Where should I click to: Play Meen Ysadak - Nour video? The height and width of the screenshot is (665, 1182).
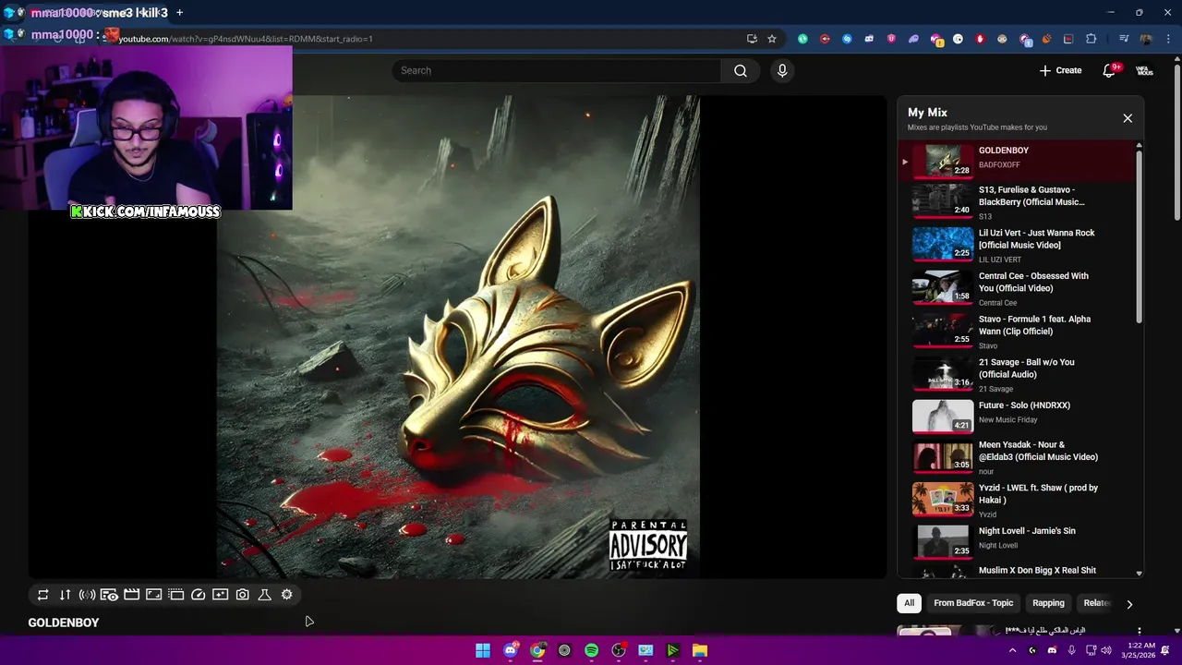coord(1017,459)
